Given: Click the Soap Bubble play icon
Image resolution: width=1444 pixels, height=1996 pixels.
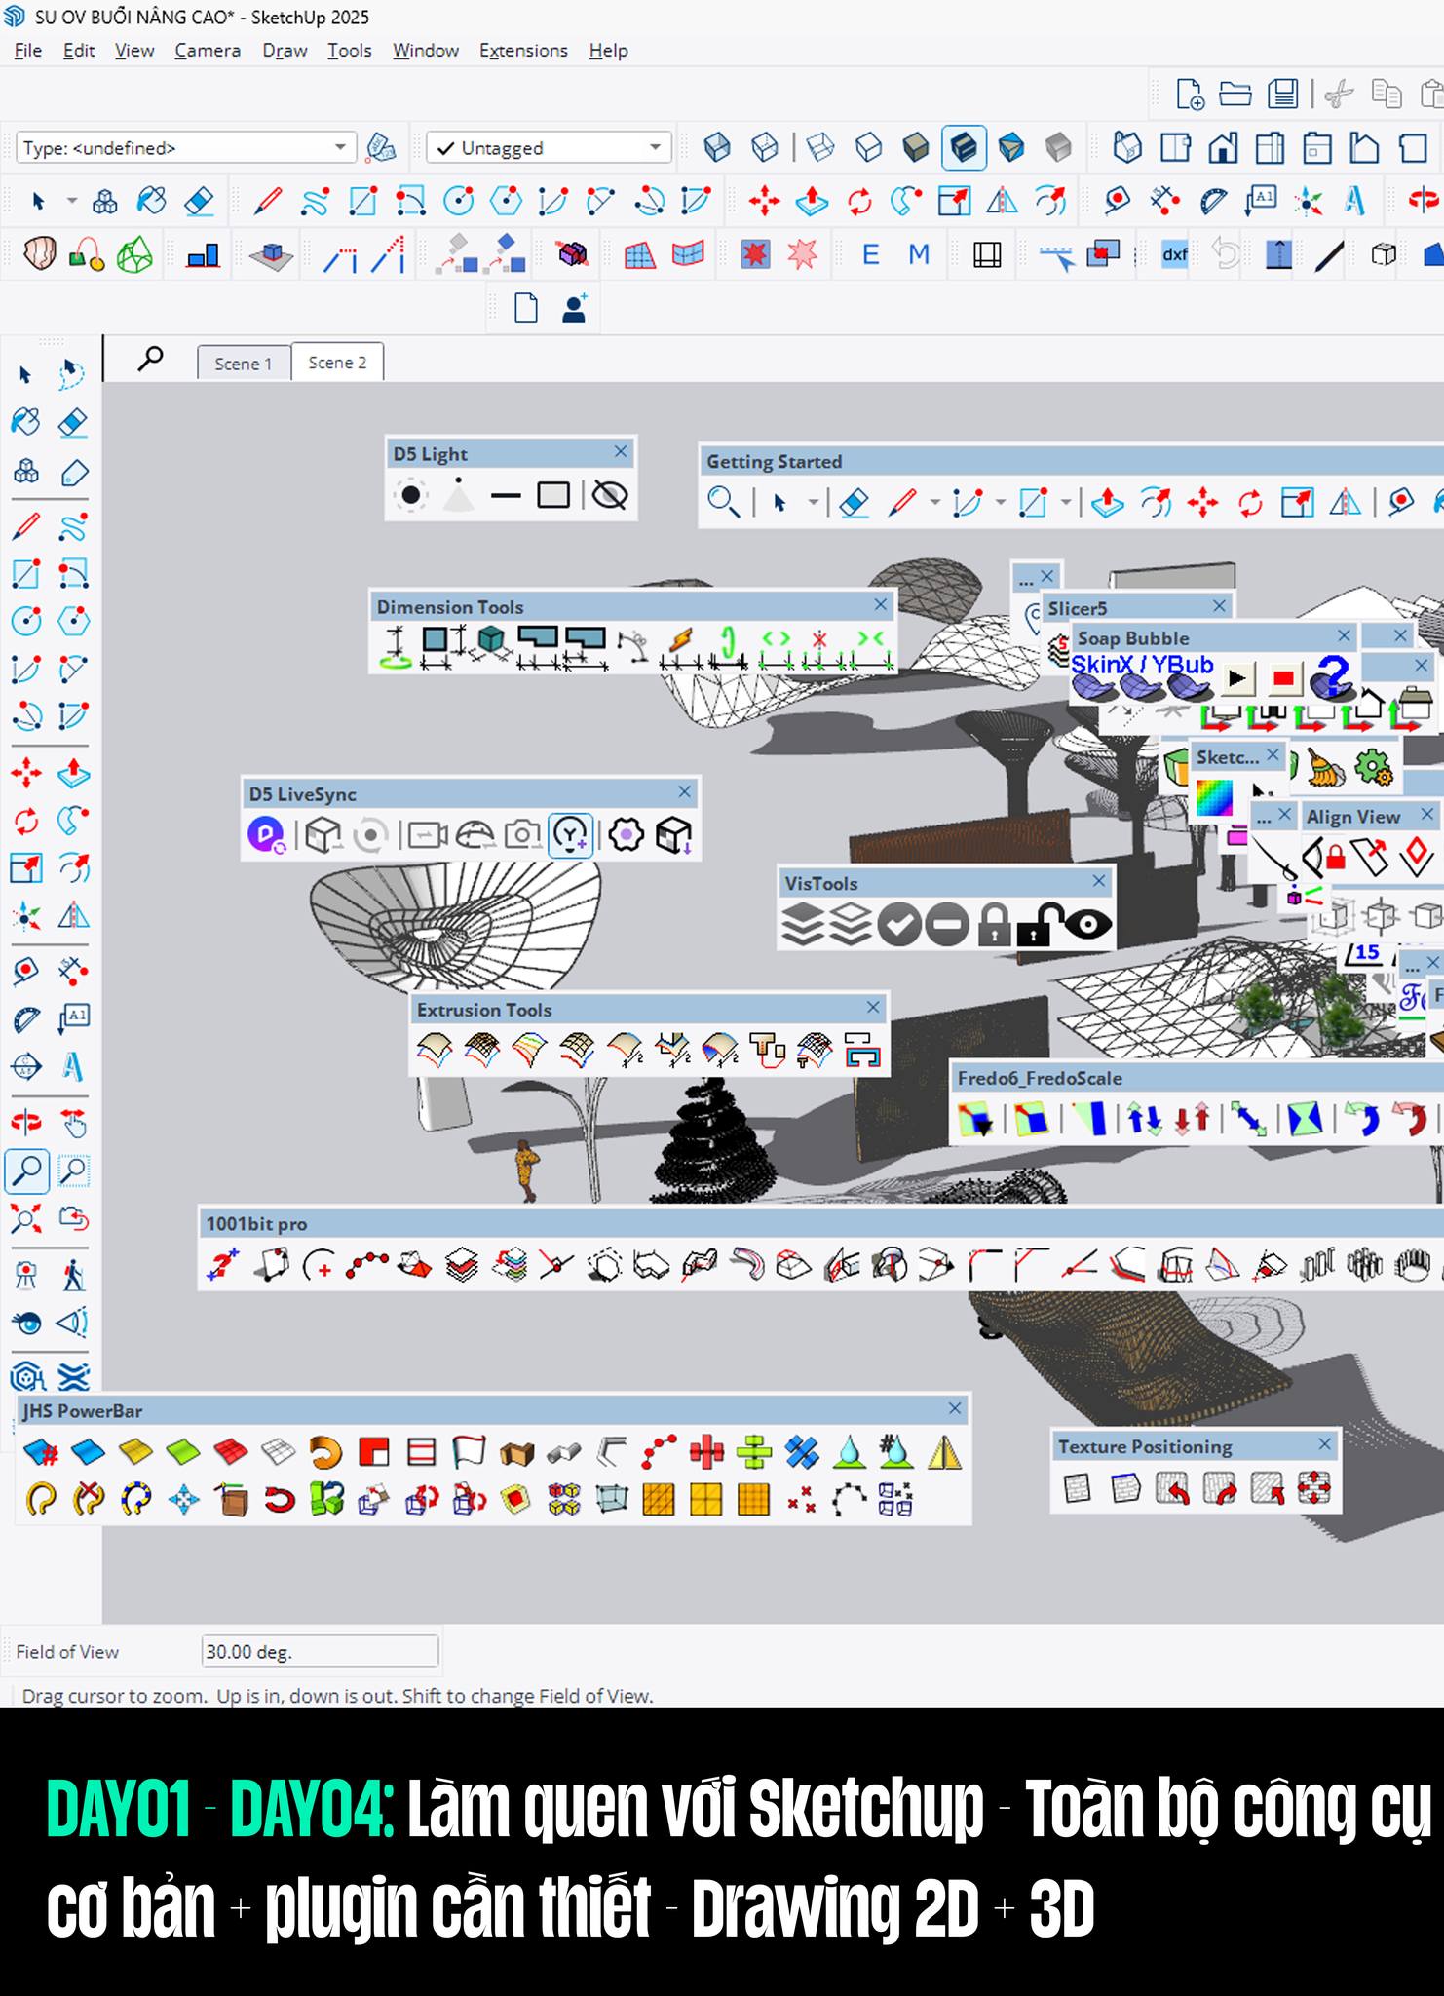Looking at the screenshot, I should (1236, 678).
